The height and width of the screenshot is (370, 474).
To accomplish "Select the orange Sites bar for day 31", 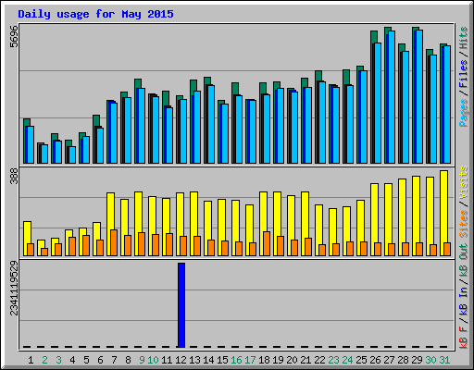I will (447, 250).
